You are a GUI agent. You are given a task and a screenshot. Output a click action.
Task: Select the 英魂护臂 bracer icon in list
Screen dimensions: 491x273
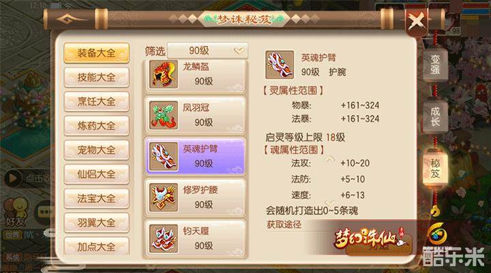[164, 157]
